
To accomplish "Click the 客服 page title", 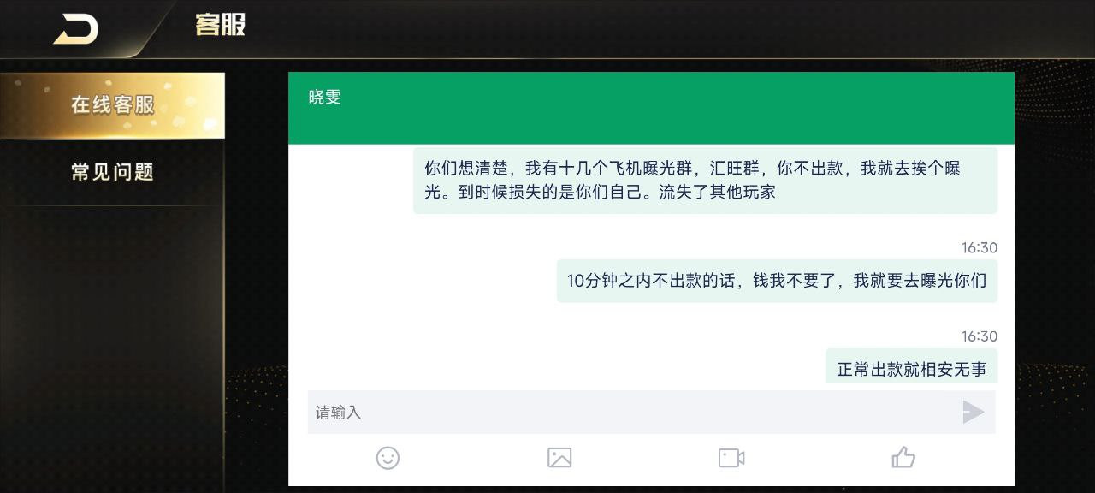I will coord(220,25).
